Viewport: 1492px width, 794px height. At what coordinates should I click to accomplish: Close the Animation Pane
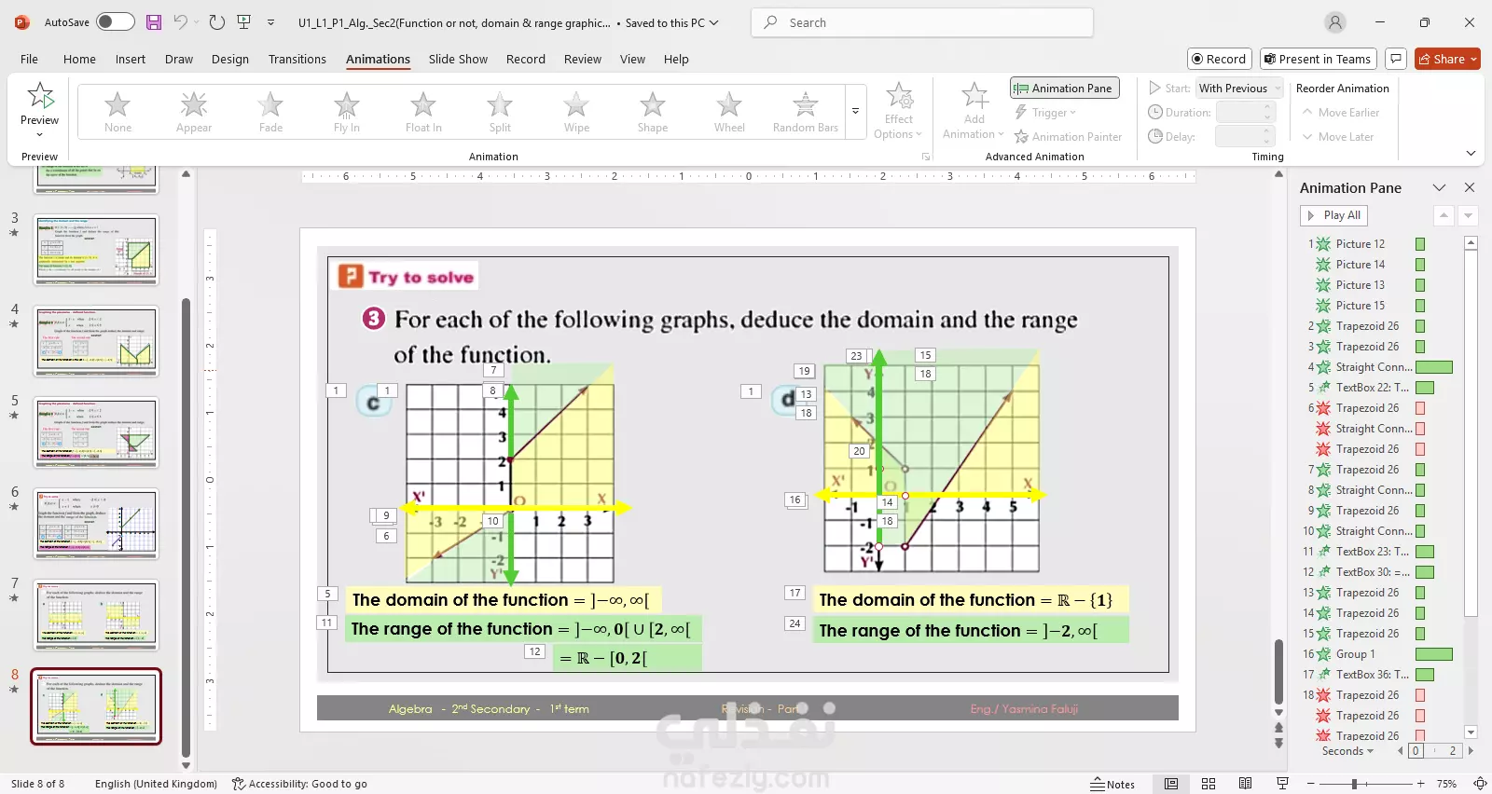pyautogui.click(x=1470, y=187)
